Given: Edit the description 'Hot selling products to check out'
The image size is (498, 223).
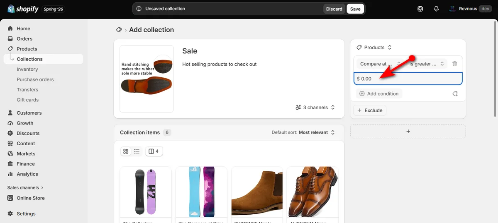Looking at the screenshot, I should click(x=220, y=64).
